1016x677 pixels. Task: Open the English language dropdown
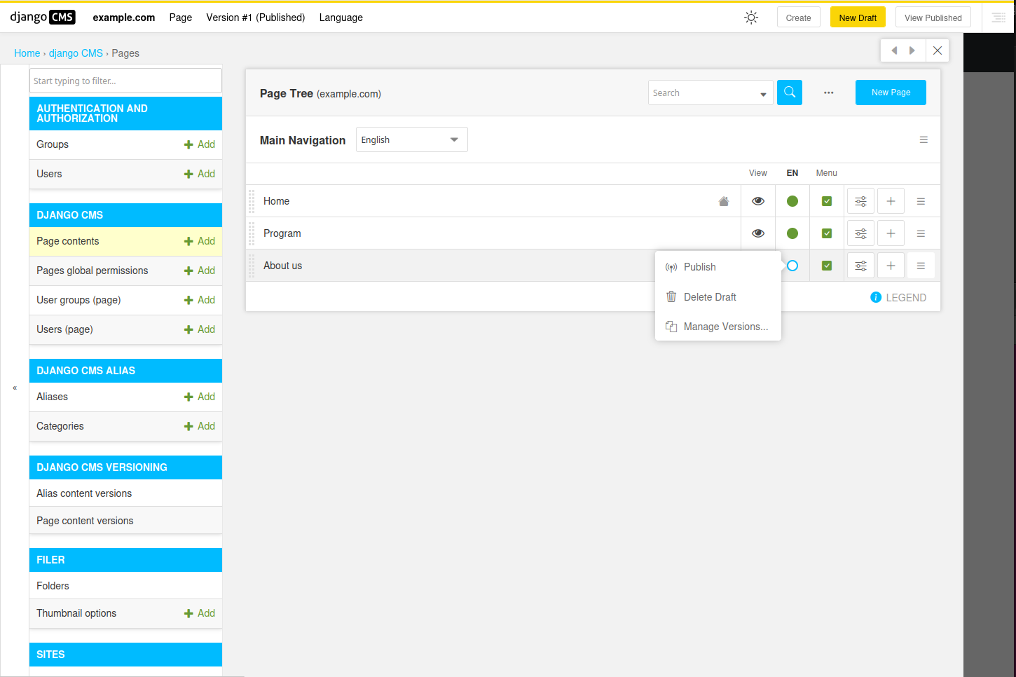click(411, 139)
